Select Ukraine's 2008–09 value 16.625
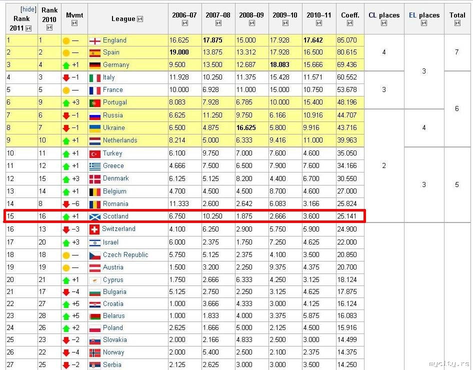Image resolution: width=473 pixels, height=370 pixels. click(246, 127)
